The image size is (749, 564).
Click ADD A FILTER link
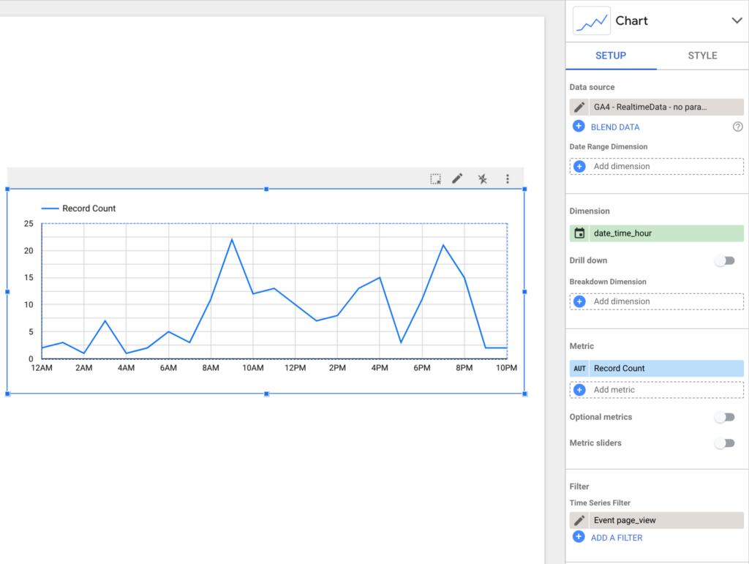pos(616,538)
